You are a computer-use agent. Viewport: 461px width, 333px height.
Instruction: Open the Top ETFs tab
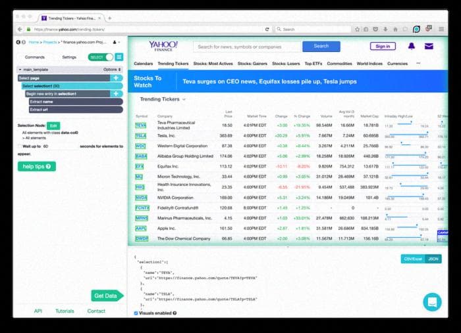point(313,64)
